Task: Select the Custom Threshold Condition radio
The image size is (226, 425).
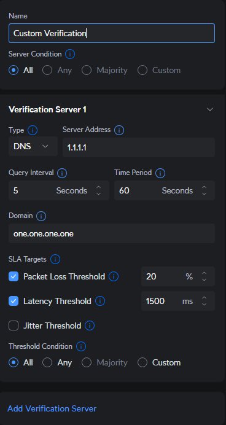Action: 142,362
